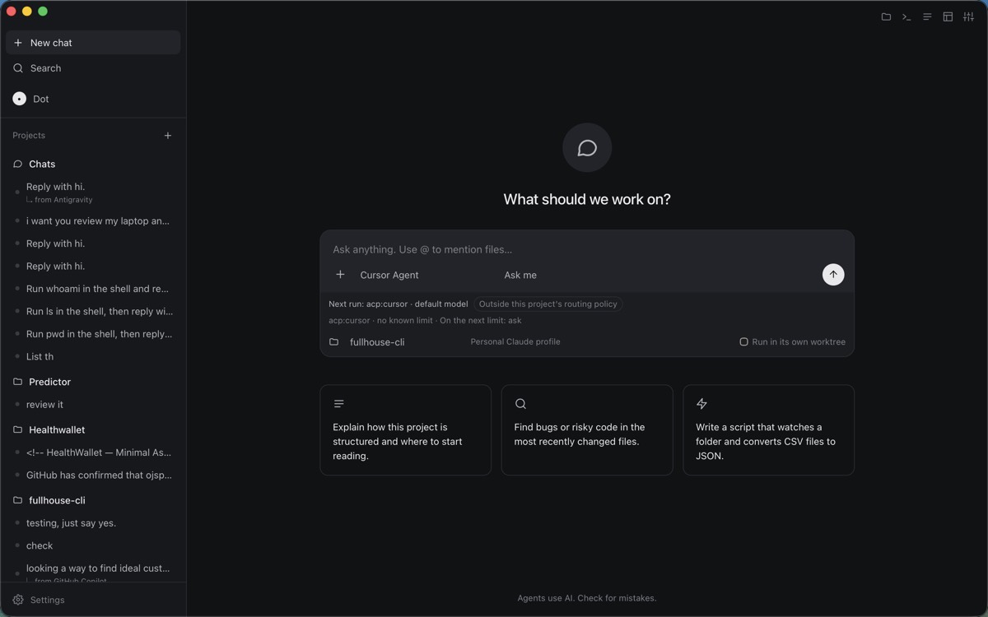This screenshot has width=988, height=617.
Task: Send message with the arrow button
Action: point(833,275)
